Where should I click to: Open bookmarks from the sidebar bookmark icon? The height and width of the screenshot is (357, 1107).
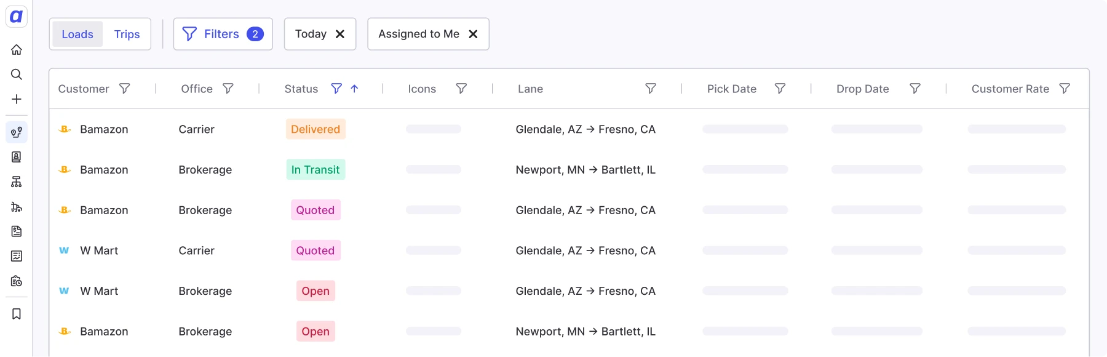tap(17, 314)
